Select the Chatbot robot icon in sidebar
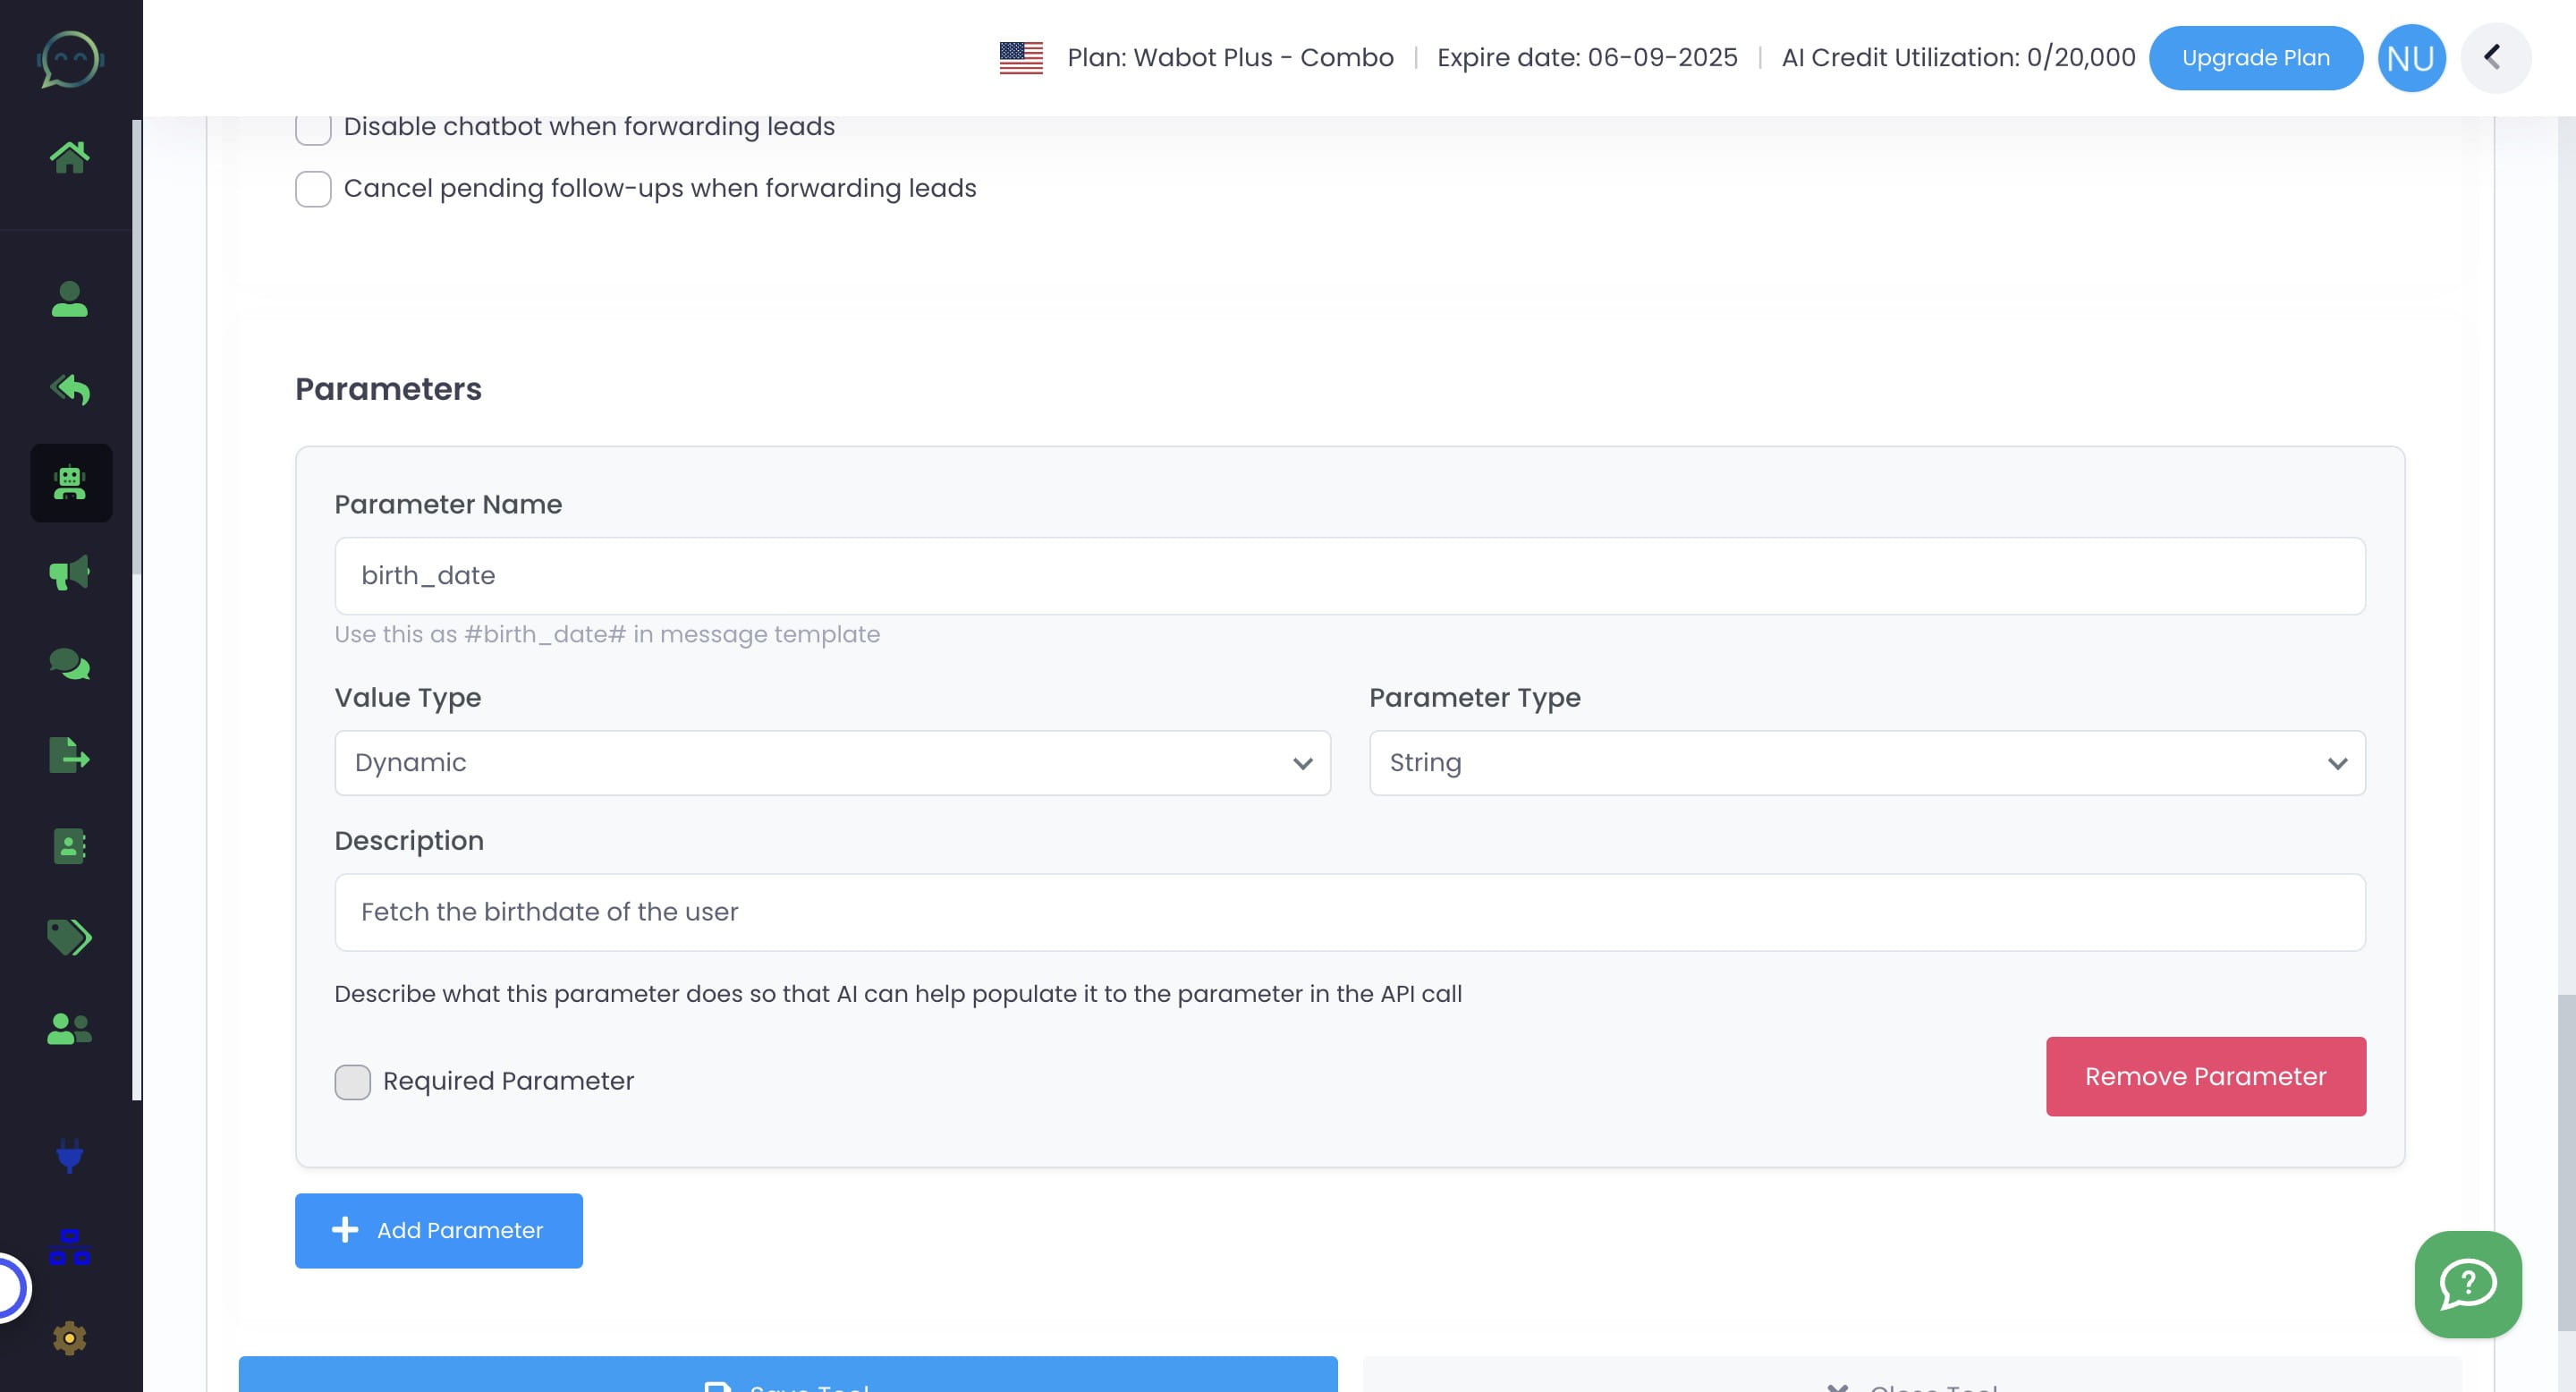Viewport: 2576px width, 1392px height. (70, 483)
